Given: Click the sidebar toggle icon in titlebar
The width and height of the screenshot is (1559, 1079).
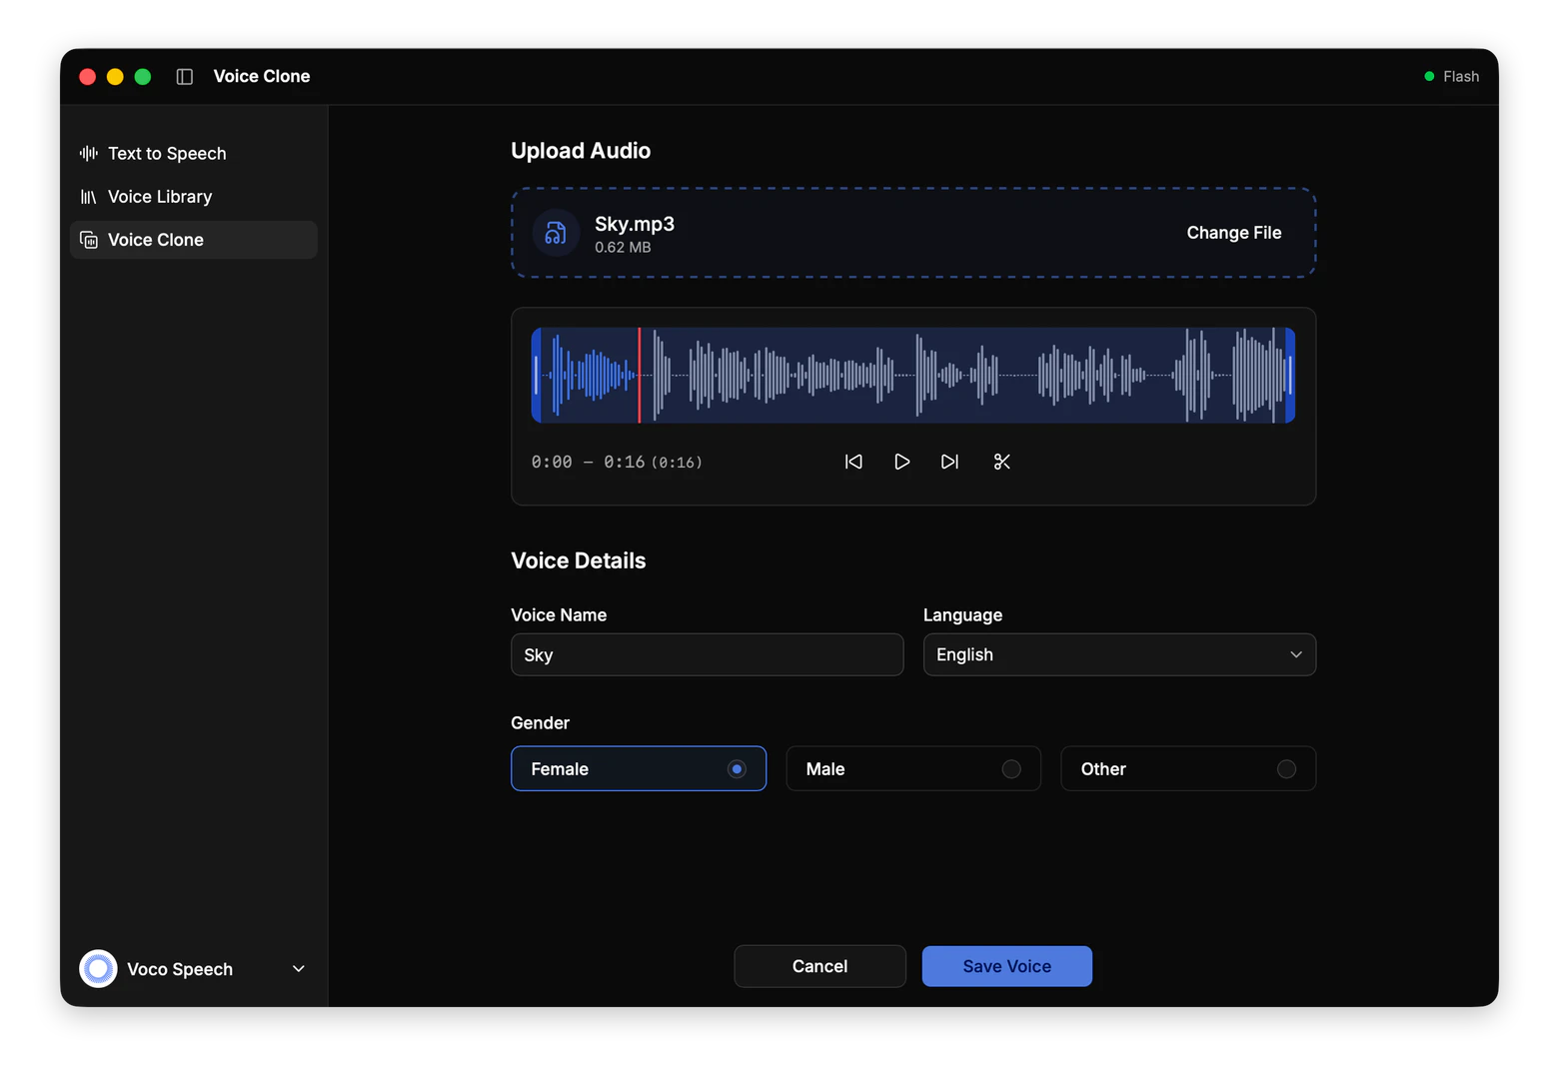Looking at the screenshot, I should click(x=184, y=76).
